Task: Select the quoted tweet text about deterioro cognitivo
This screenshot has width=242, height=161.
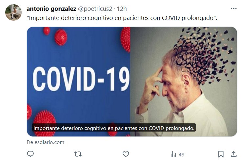Action: [122, 18]
